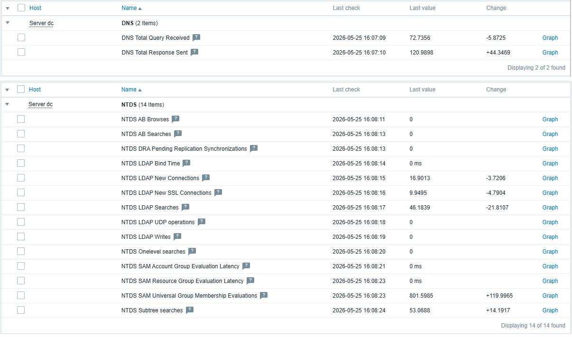Show help for NTDS Onelevel searches
Image resolution: width=572 pixels, height=337 pixels.
point(192,252)
